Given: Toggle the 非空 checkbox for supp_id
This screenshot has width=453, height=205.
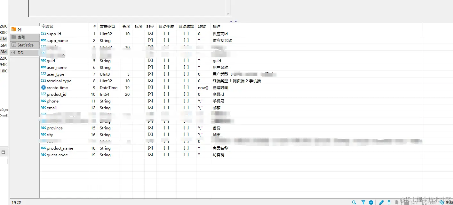Looking at the screenshot, I should pyautogui.click(x=150, y=34).
